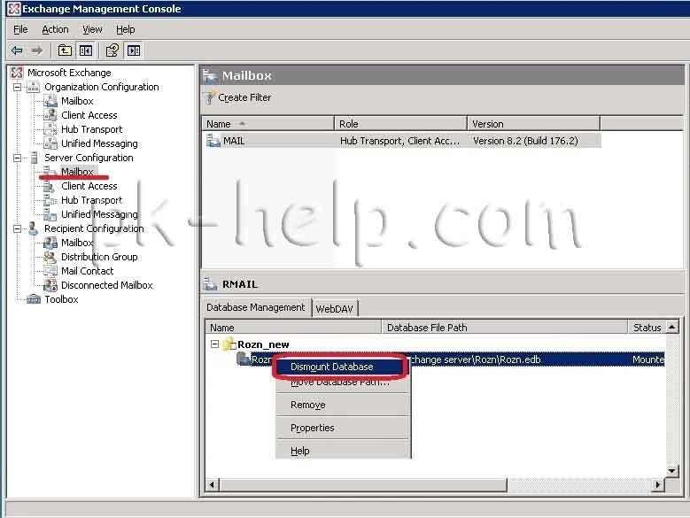The image size is (690, 518).
Task: Click the 'Hub Transport, Client Acc...' role cell
Action: coord(399,141)
